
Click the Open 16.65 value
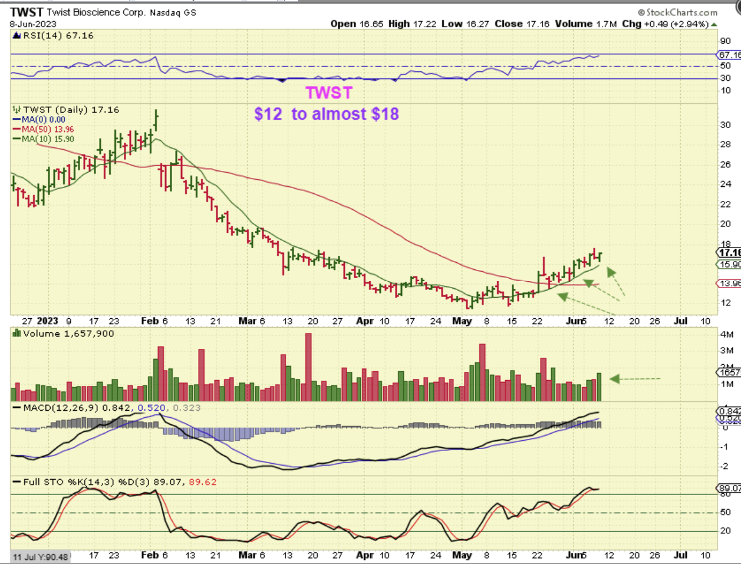click(357, 24)
